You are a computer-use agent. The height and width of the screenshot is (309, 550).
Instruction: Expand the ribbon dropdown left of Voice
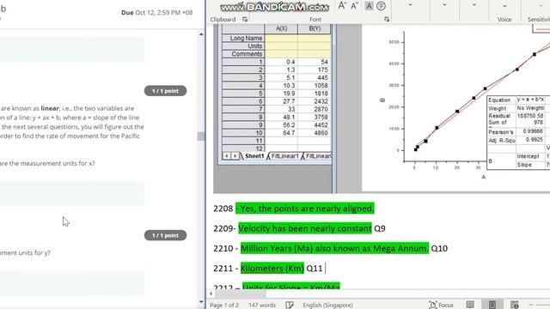pos(474,5)
